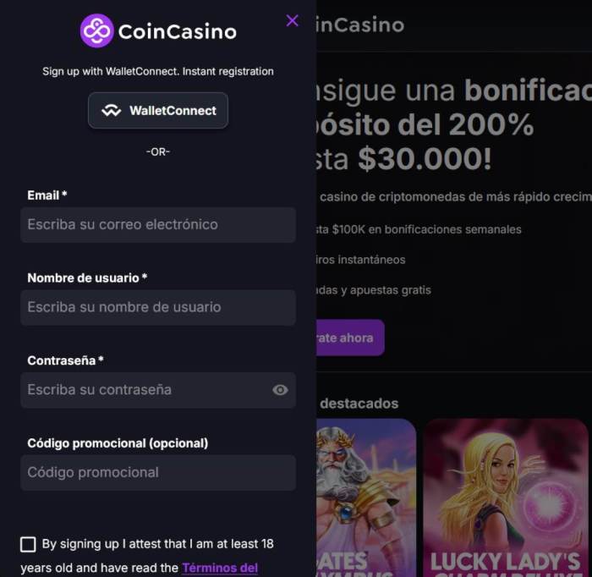Image resolution: width=592 pixels, height=577 pixels.
Task: Click the 'Código promocional (opcional)' label
Action: pyautogui.click(x=118, y=442)
